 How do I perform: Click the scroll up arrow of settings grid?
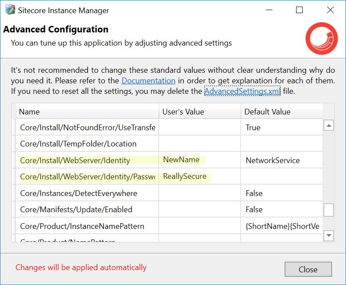[328, 125]
